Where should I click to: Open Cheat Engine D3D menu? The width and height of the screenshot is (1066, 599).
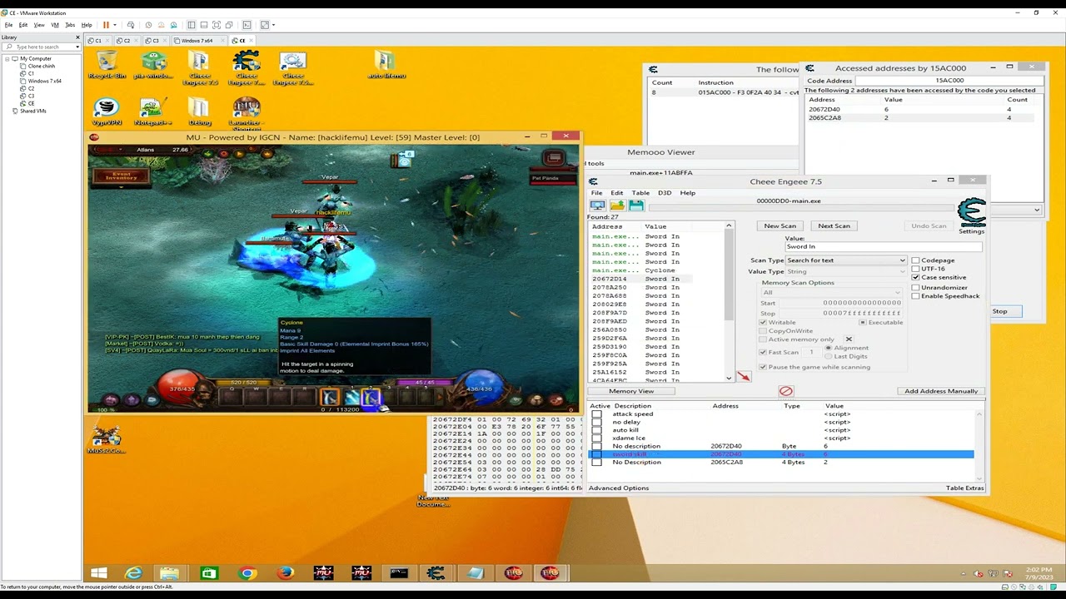pos(665,193)
